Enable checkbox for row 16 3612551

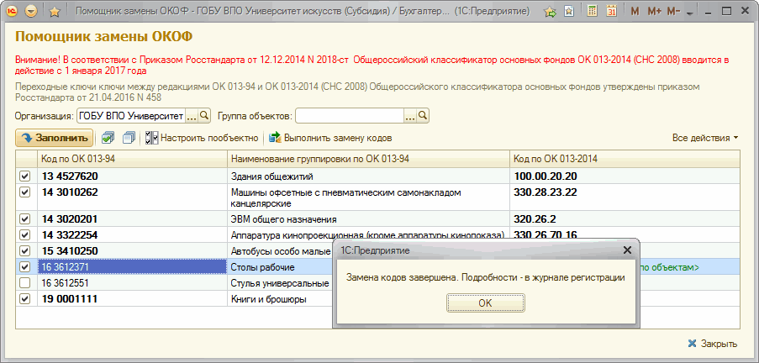(24, 283)
